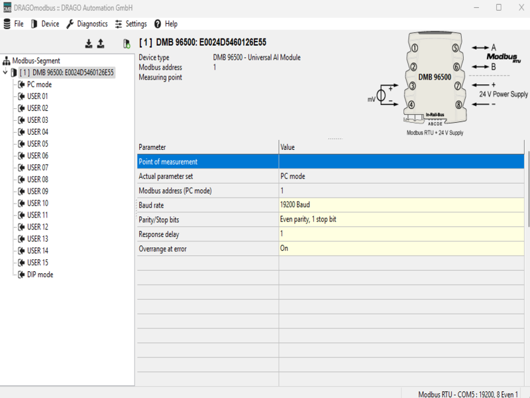
Task: Select the USER 01 parameter set label
Action: coord(38,96)
